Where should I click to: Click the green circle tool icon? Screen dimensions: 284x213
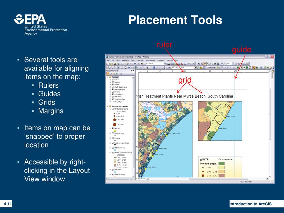[x=247, y=68]
